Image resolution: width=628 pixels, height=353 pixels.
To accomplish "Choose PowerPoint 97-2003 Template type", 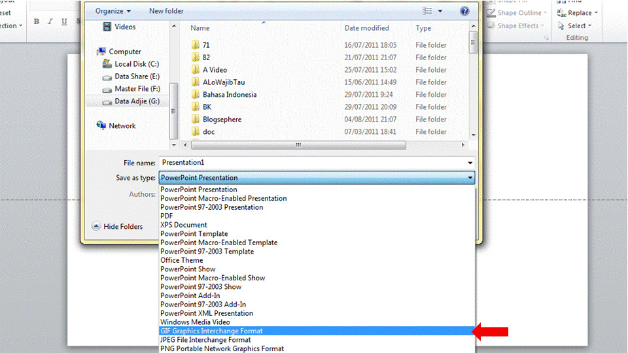I will (x=317, y=251).
